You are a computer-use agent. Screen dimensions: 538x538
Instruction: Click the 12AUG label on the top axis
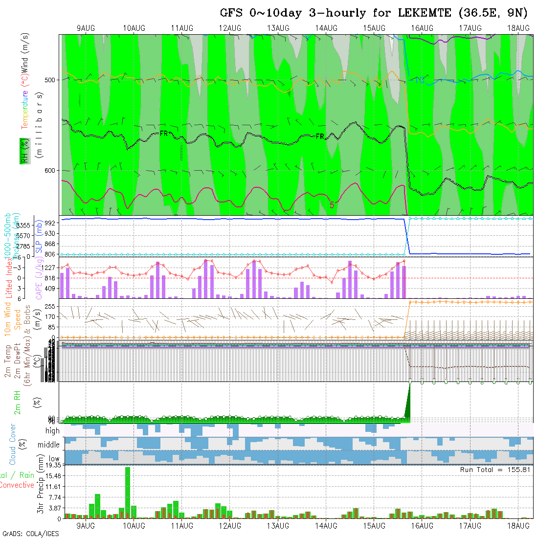230,28
